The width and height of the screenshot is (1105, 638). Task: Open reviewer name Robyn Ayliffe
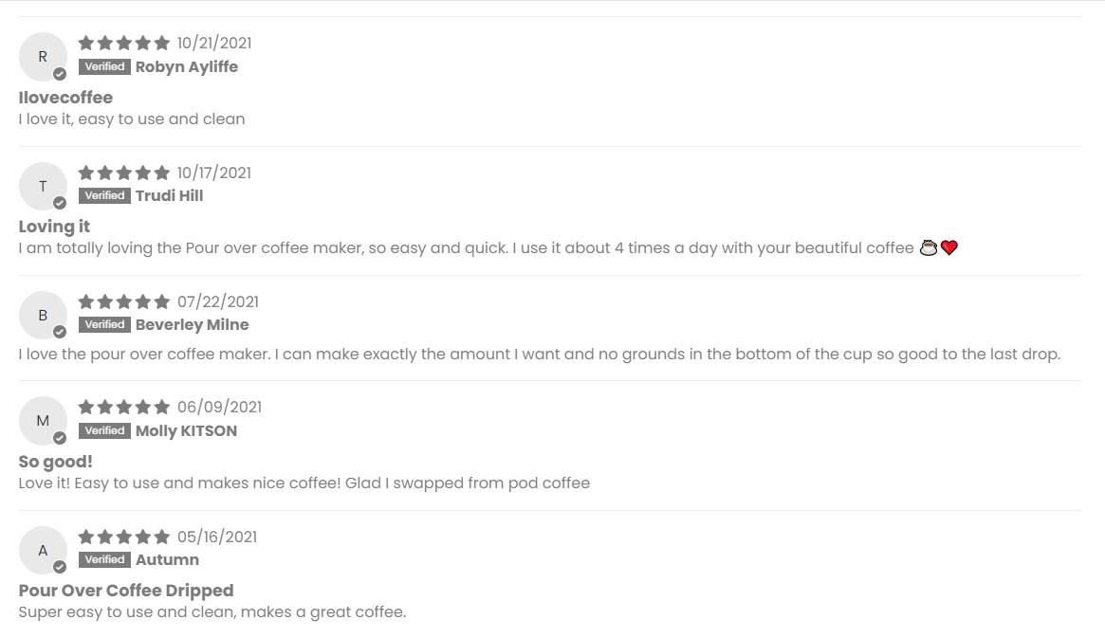(187, 66)
